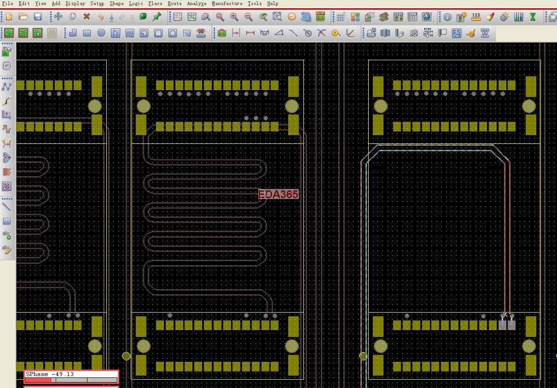Select the Add Text abc tool
557x388 pixels.
pos(6,235)
